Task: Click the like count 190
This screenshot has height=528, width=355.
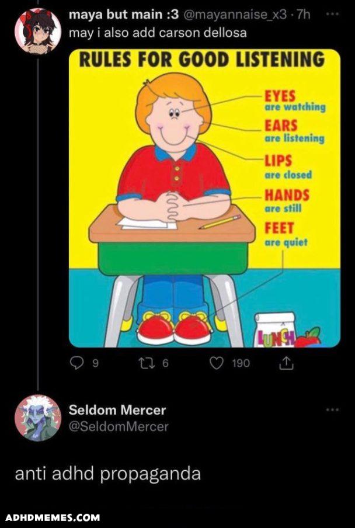Action: pos(241,363)
